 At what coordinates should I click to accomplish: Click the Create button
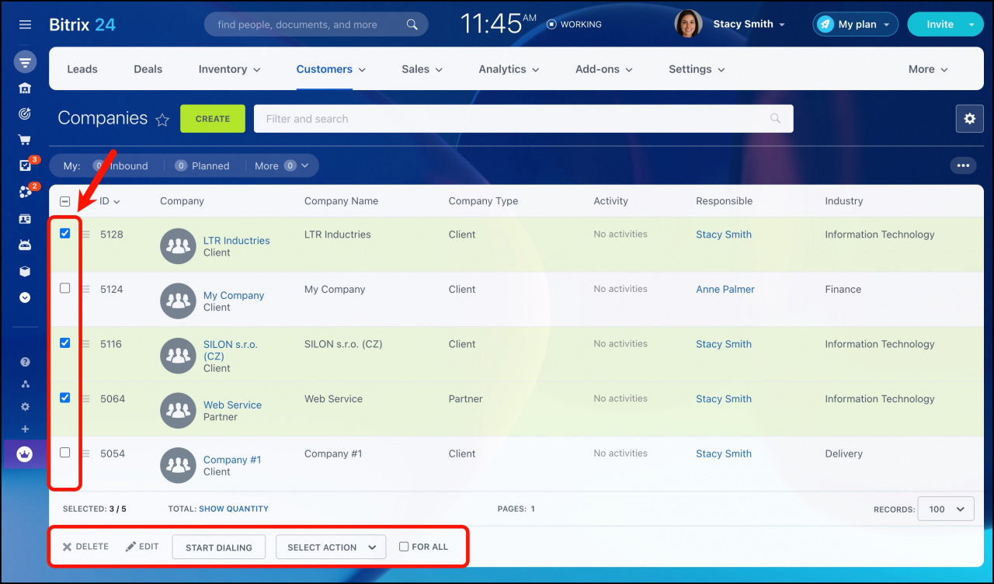pyautogui.click(x=213, y=119)
